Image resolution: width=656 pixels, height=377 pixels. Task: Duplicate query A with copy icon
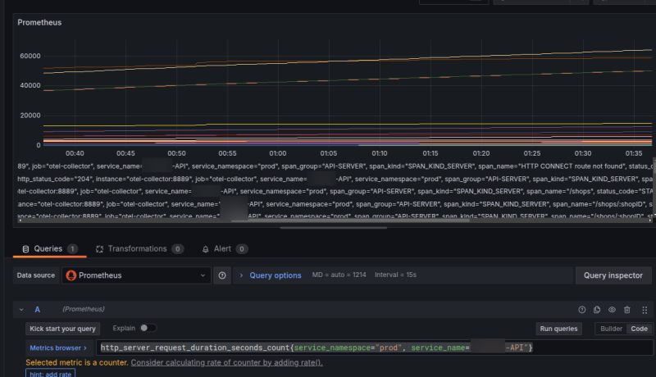pyautogui.click(x=597, y=310)
